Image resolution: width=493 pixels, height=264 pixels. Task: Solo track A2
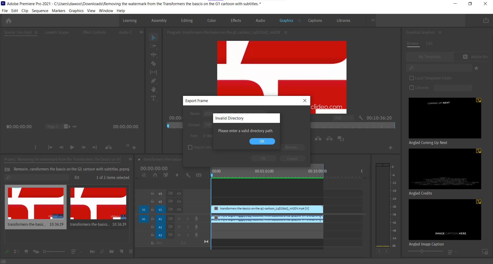[x=188, y=227]
